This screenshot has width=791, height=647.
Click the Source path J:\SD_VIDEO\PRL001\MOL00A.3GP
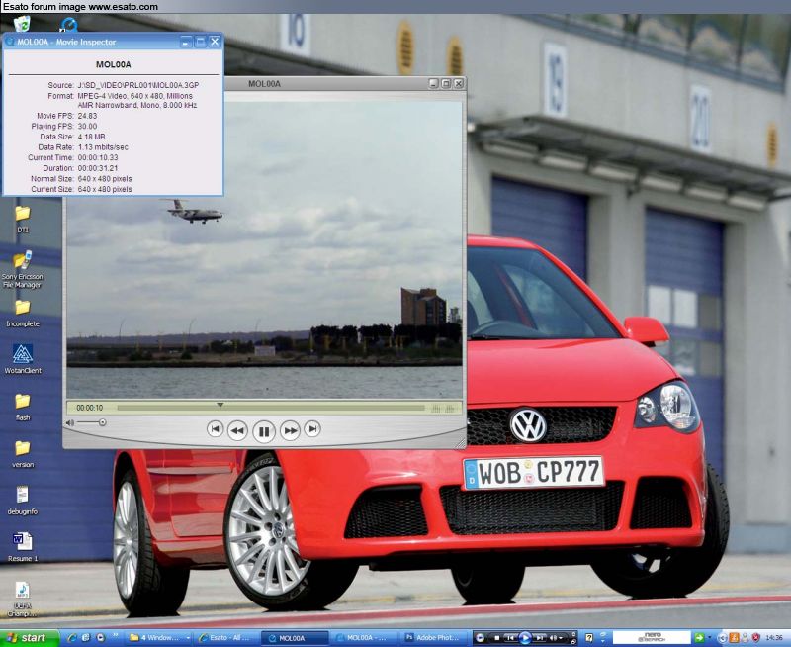pyautogui.click(x=137, y=85)
